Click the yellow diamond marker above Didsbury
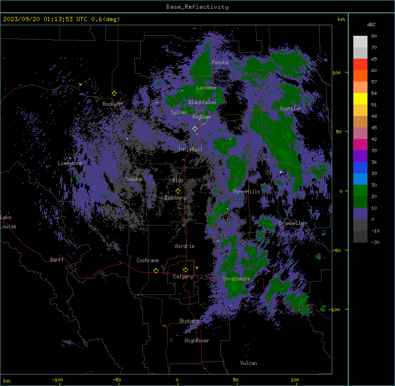Viewport: 395px width, 386px height. tap(178, 191)
